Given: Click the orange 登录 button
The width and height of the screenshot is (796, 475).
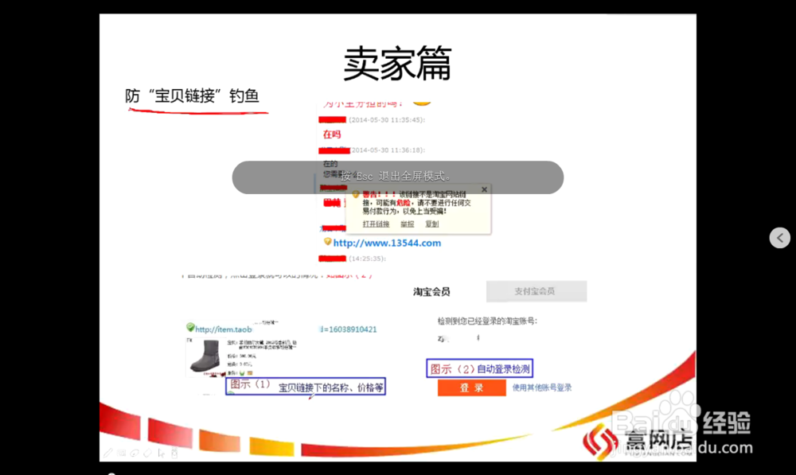Looking at the screenshot, I should tap(471, 387).
